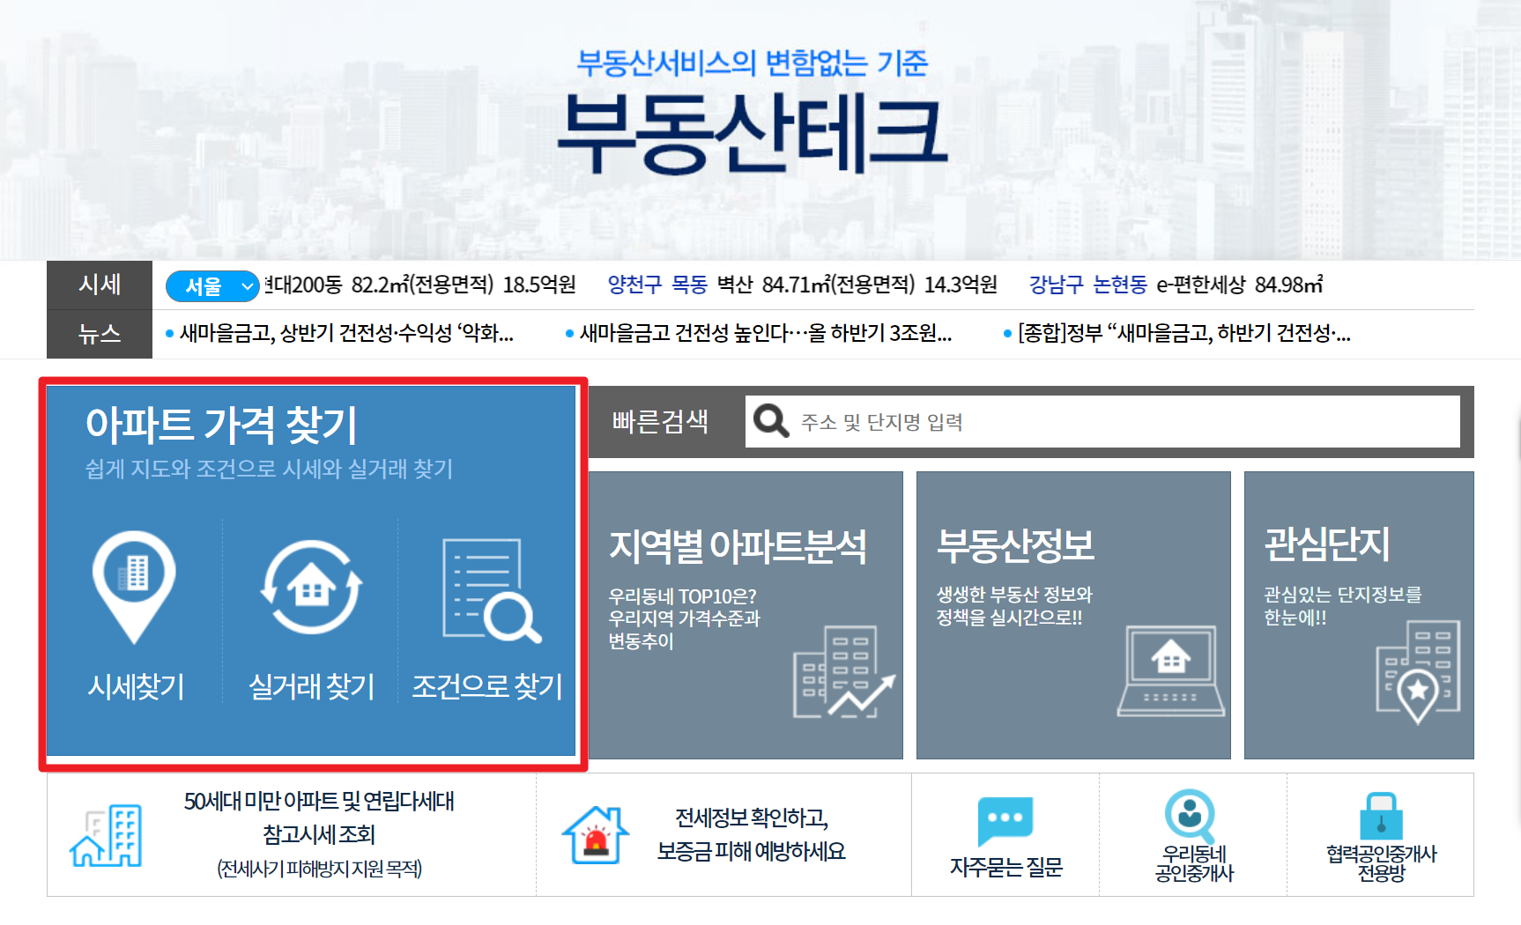Viewport: 1521px width, 925px height.
Task: Open the 관심단지 card title
Action: 1327,544
